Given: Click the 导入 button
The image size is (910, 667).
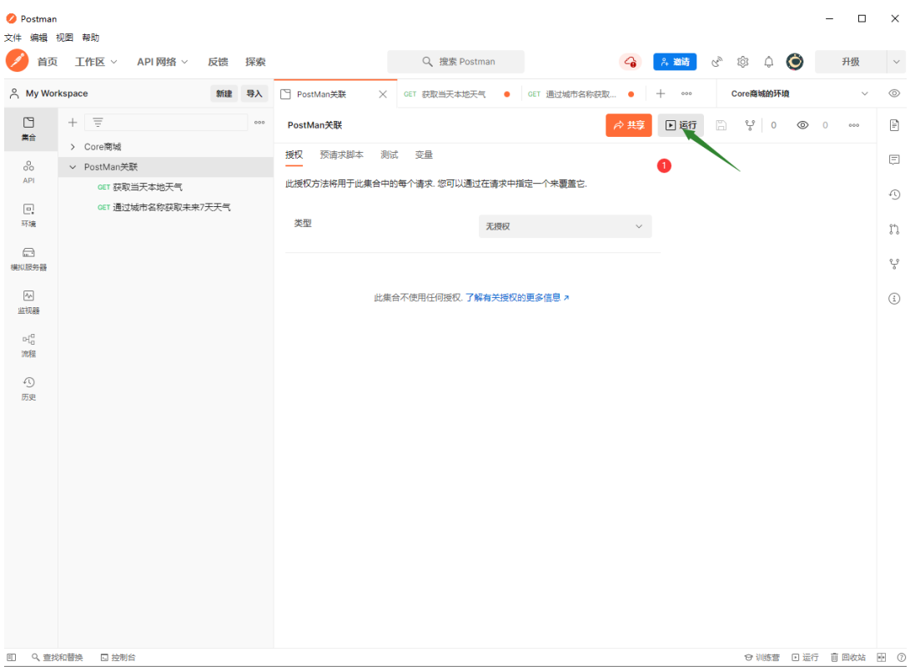Looking at the screenshot, I should pos(254,93).
